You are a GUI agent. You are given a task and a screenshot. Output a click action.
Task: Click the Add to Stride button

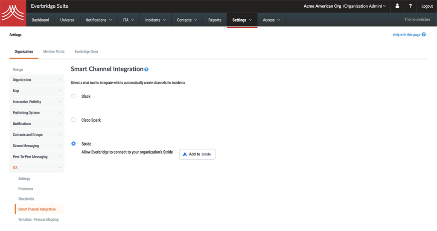click(x=197, y=154)
